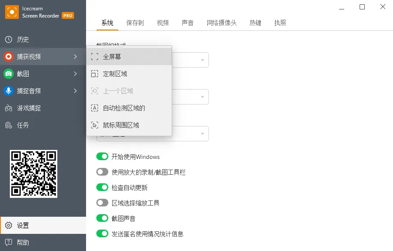This screenshot has height=251, width=393.
Task: Click the help question mark icon
Action: [9, 242]
